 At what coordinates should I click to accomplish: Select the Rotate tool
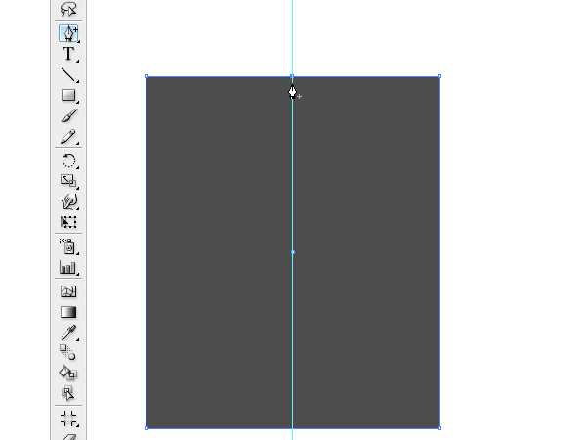(x=68, y=161)
